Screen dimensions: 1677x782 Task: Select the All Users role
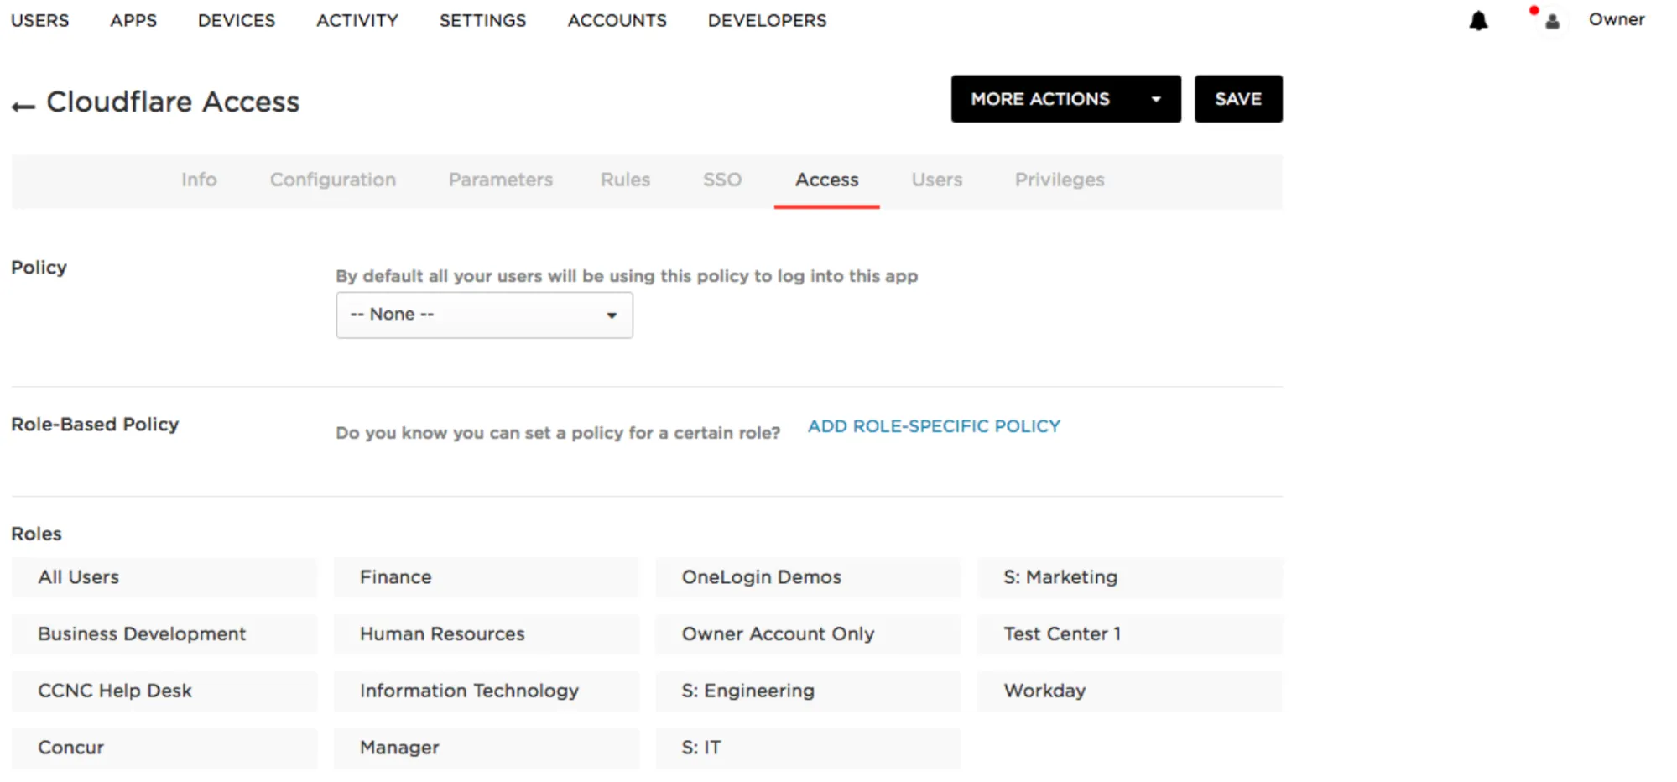(164, 577)
